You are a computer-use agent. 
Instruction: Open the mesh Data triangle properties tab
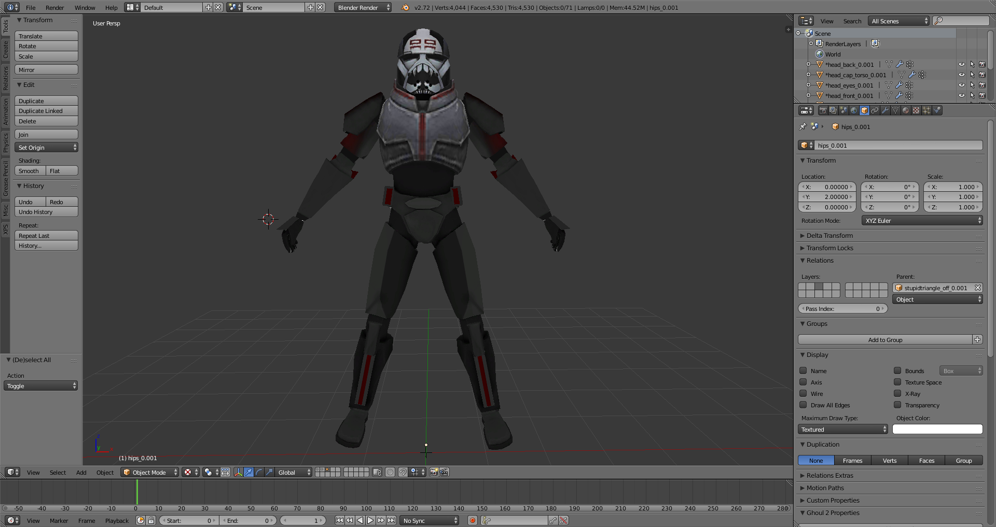click(895, 110)
